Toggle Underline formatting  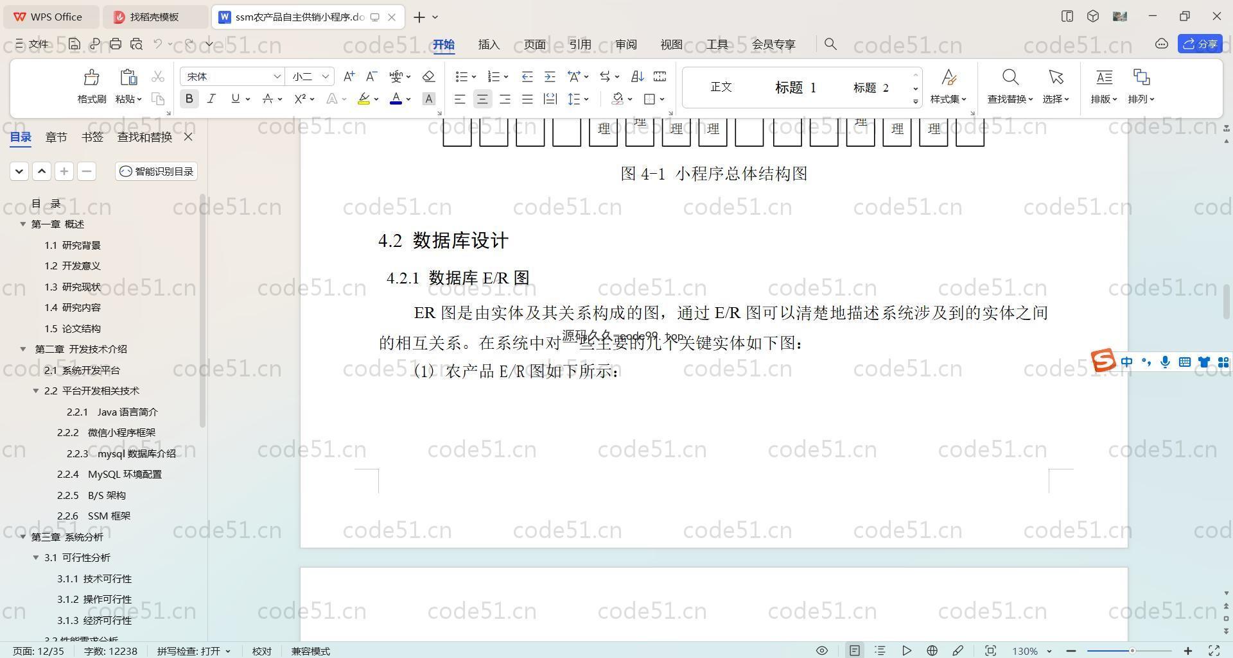click(x=235, y=99)
